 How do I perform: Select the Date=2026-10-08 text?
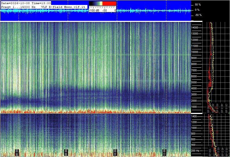(15, 3)
